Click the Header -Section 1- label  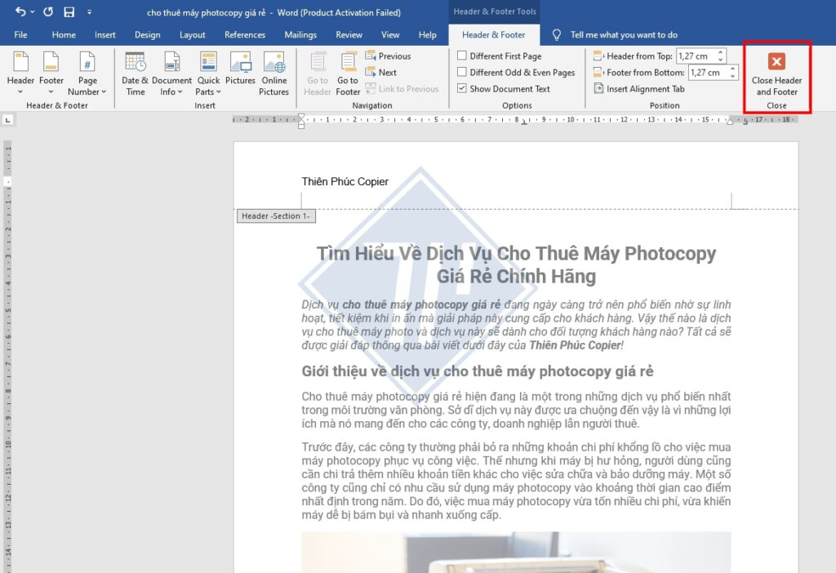(276, 215)
